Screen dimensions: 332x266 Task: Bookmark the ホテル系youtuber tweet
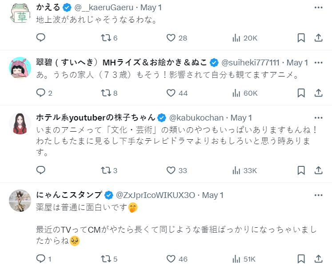click(x=301, y=170)
